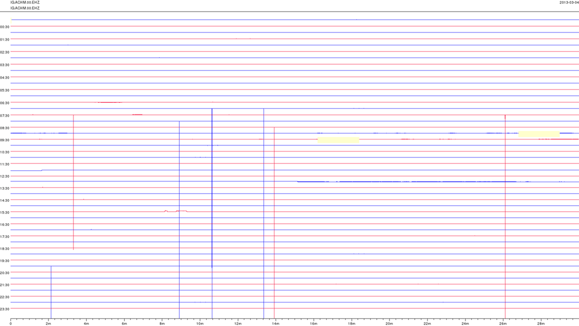
Task: Select yellow highlighted pick between 27m and 29m
Action: click(539, 134)
